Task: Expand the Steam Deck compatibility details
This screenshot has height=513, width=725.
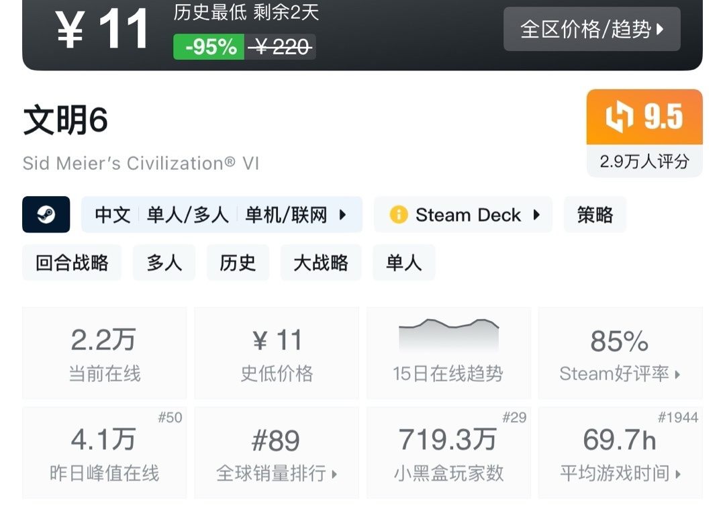Action: (536, 215)
